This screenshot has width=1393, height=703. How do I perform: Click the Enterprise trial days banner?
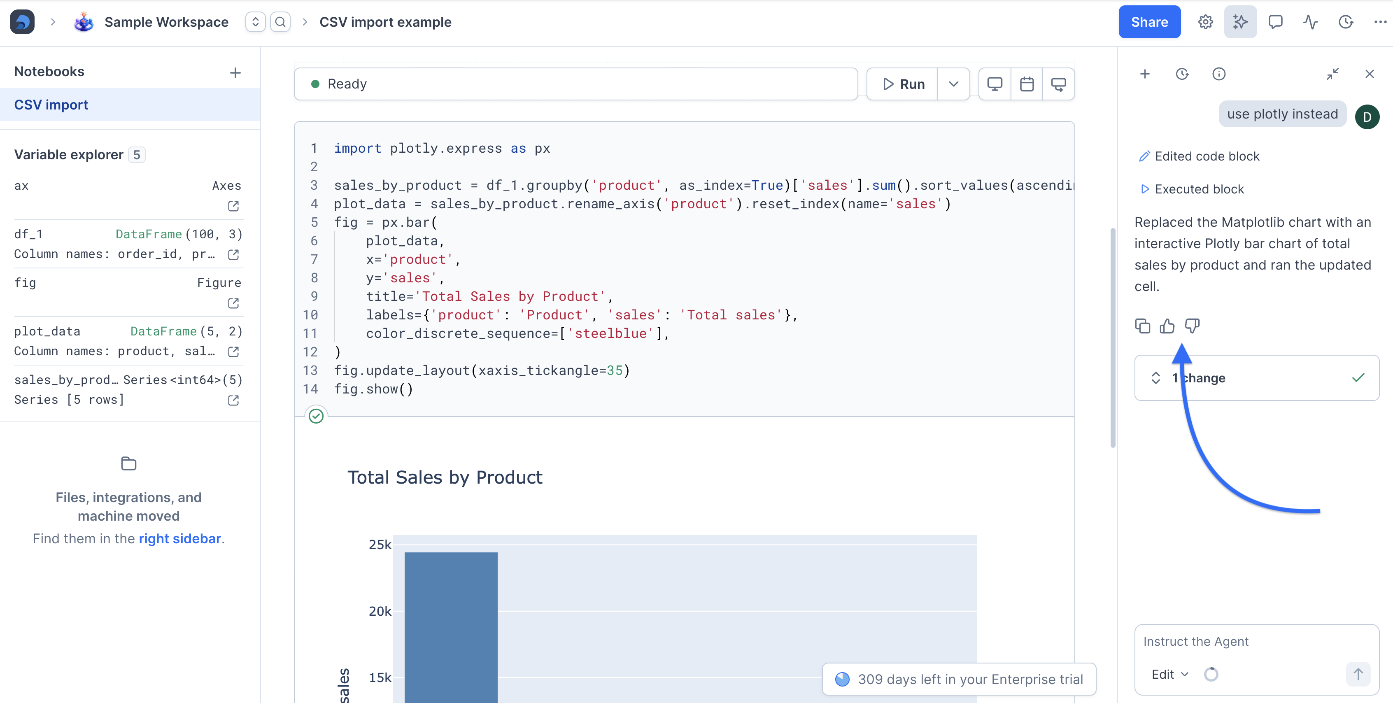pos(959,679)
